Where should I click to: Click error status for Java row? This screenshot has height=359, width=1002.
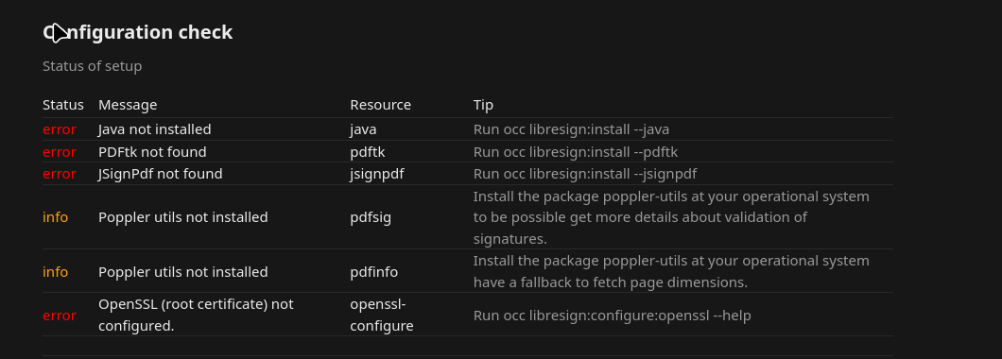pyautogui.click(x=60, y=129)
